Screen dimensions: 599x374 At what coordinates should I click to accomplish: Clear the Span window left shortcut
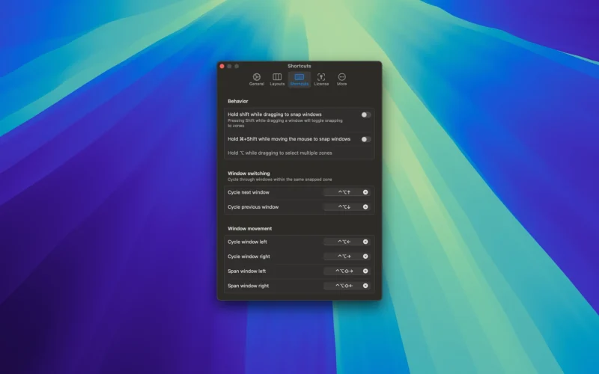pyautogui.click(x=365, y=271)
